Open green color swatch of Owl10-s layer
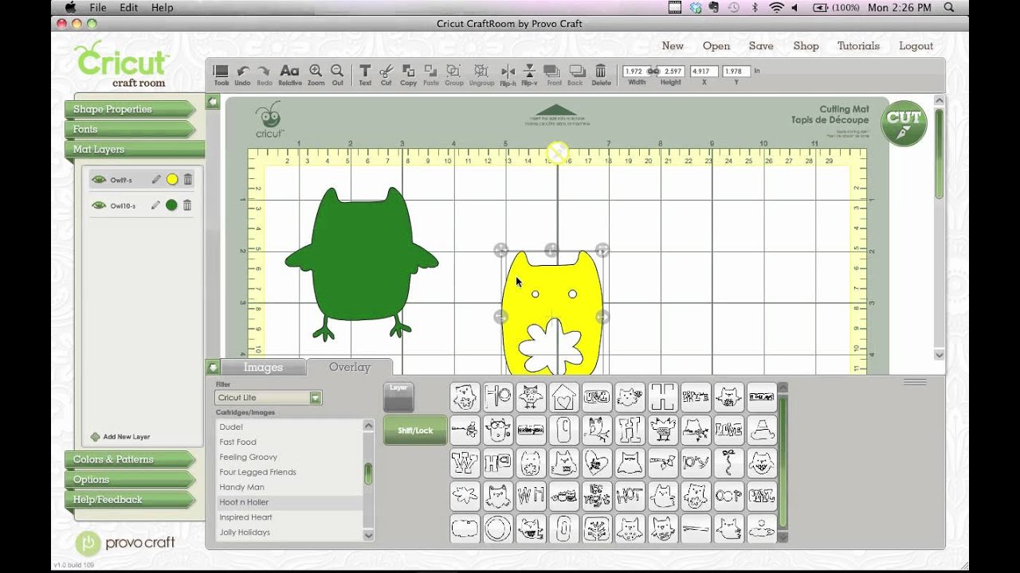 171,205
